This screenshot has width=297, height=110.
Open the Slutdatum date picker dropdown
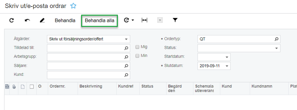[227, 66]
